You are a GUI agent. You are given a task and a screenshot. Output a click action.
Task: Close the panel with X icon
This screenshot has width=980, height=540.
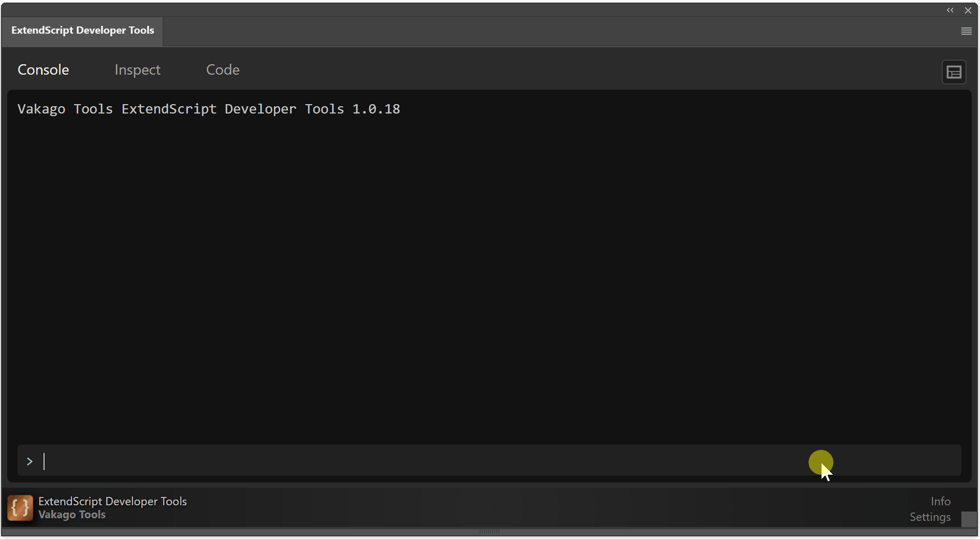[968, 10]
